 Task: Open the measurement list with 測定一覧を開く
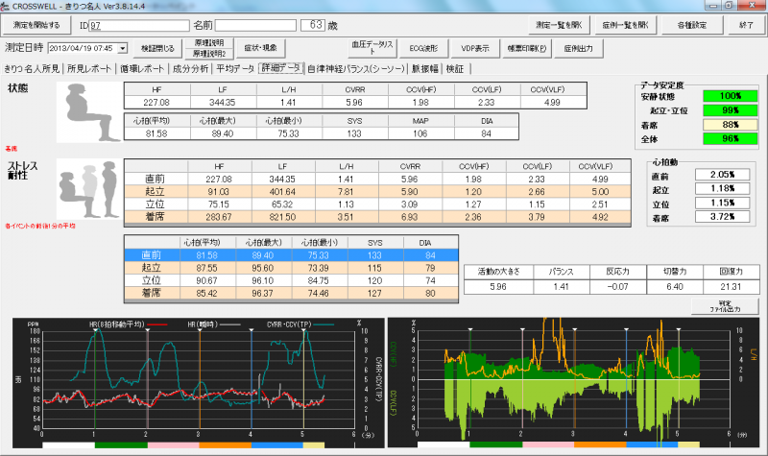pos(560,24)
